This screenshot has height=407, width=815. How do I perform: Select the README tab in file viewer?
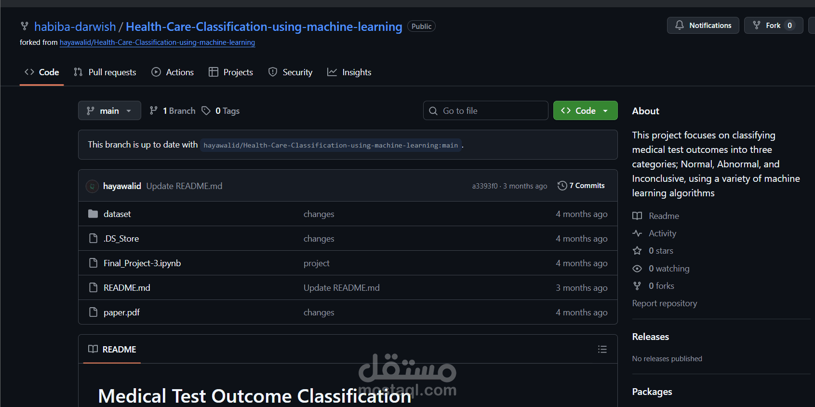[x=112, y=349]
